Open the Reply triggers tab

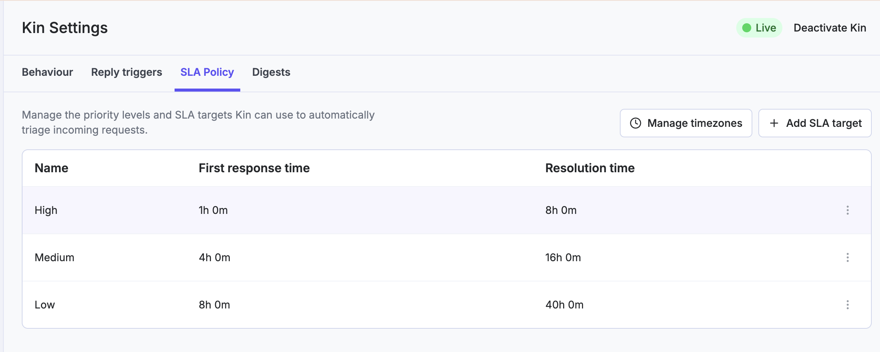[x=127, y=72]
